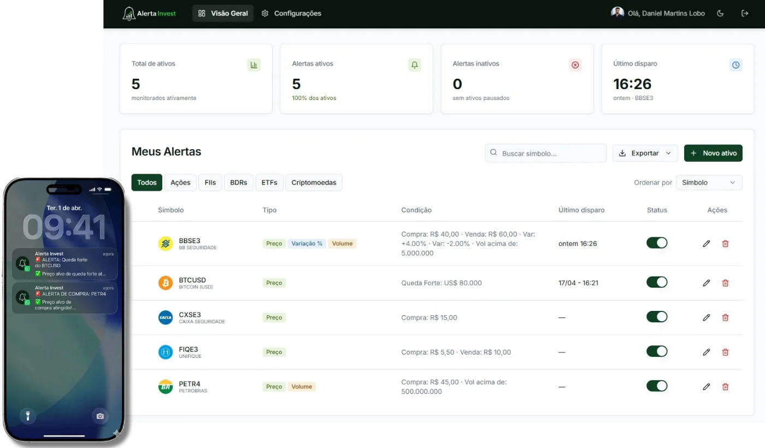Screen dimensions: 765x448
Task: Open flashlight on phone lock screen
Action: click(28, 416)
